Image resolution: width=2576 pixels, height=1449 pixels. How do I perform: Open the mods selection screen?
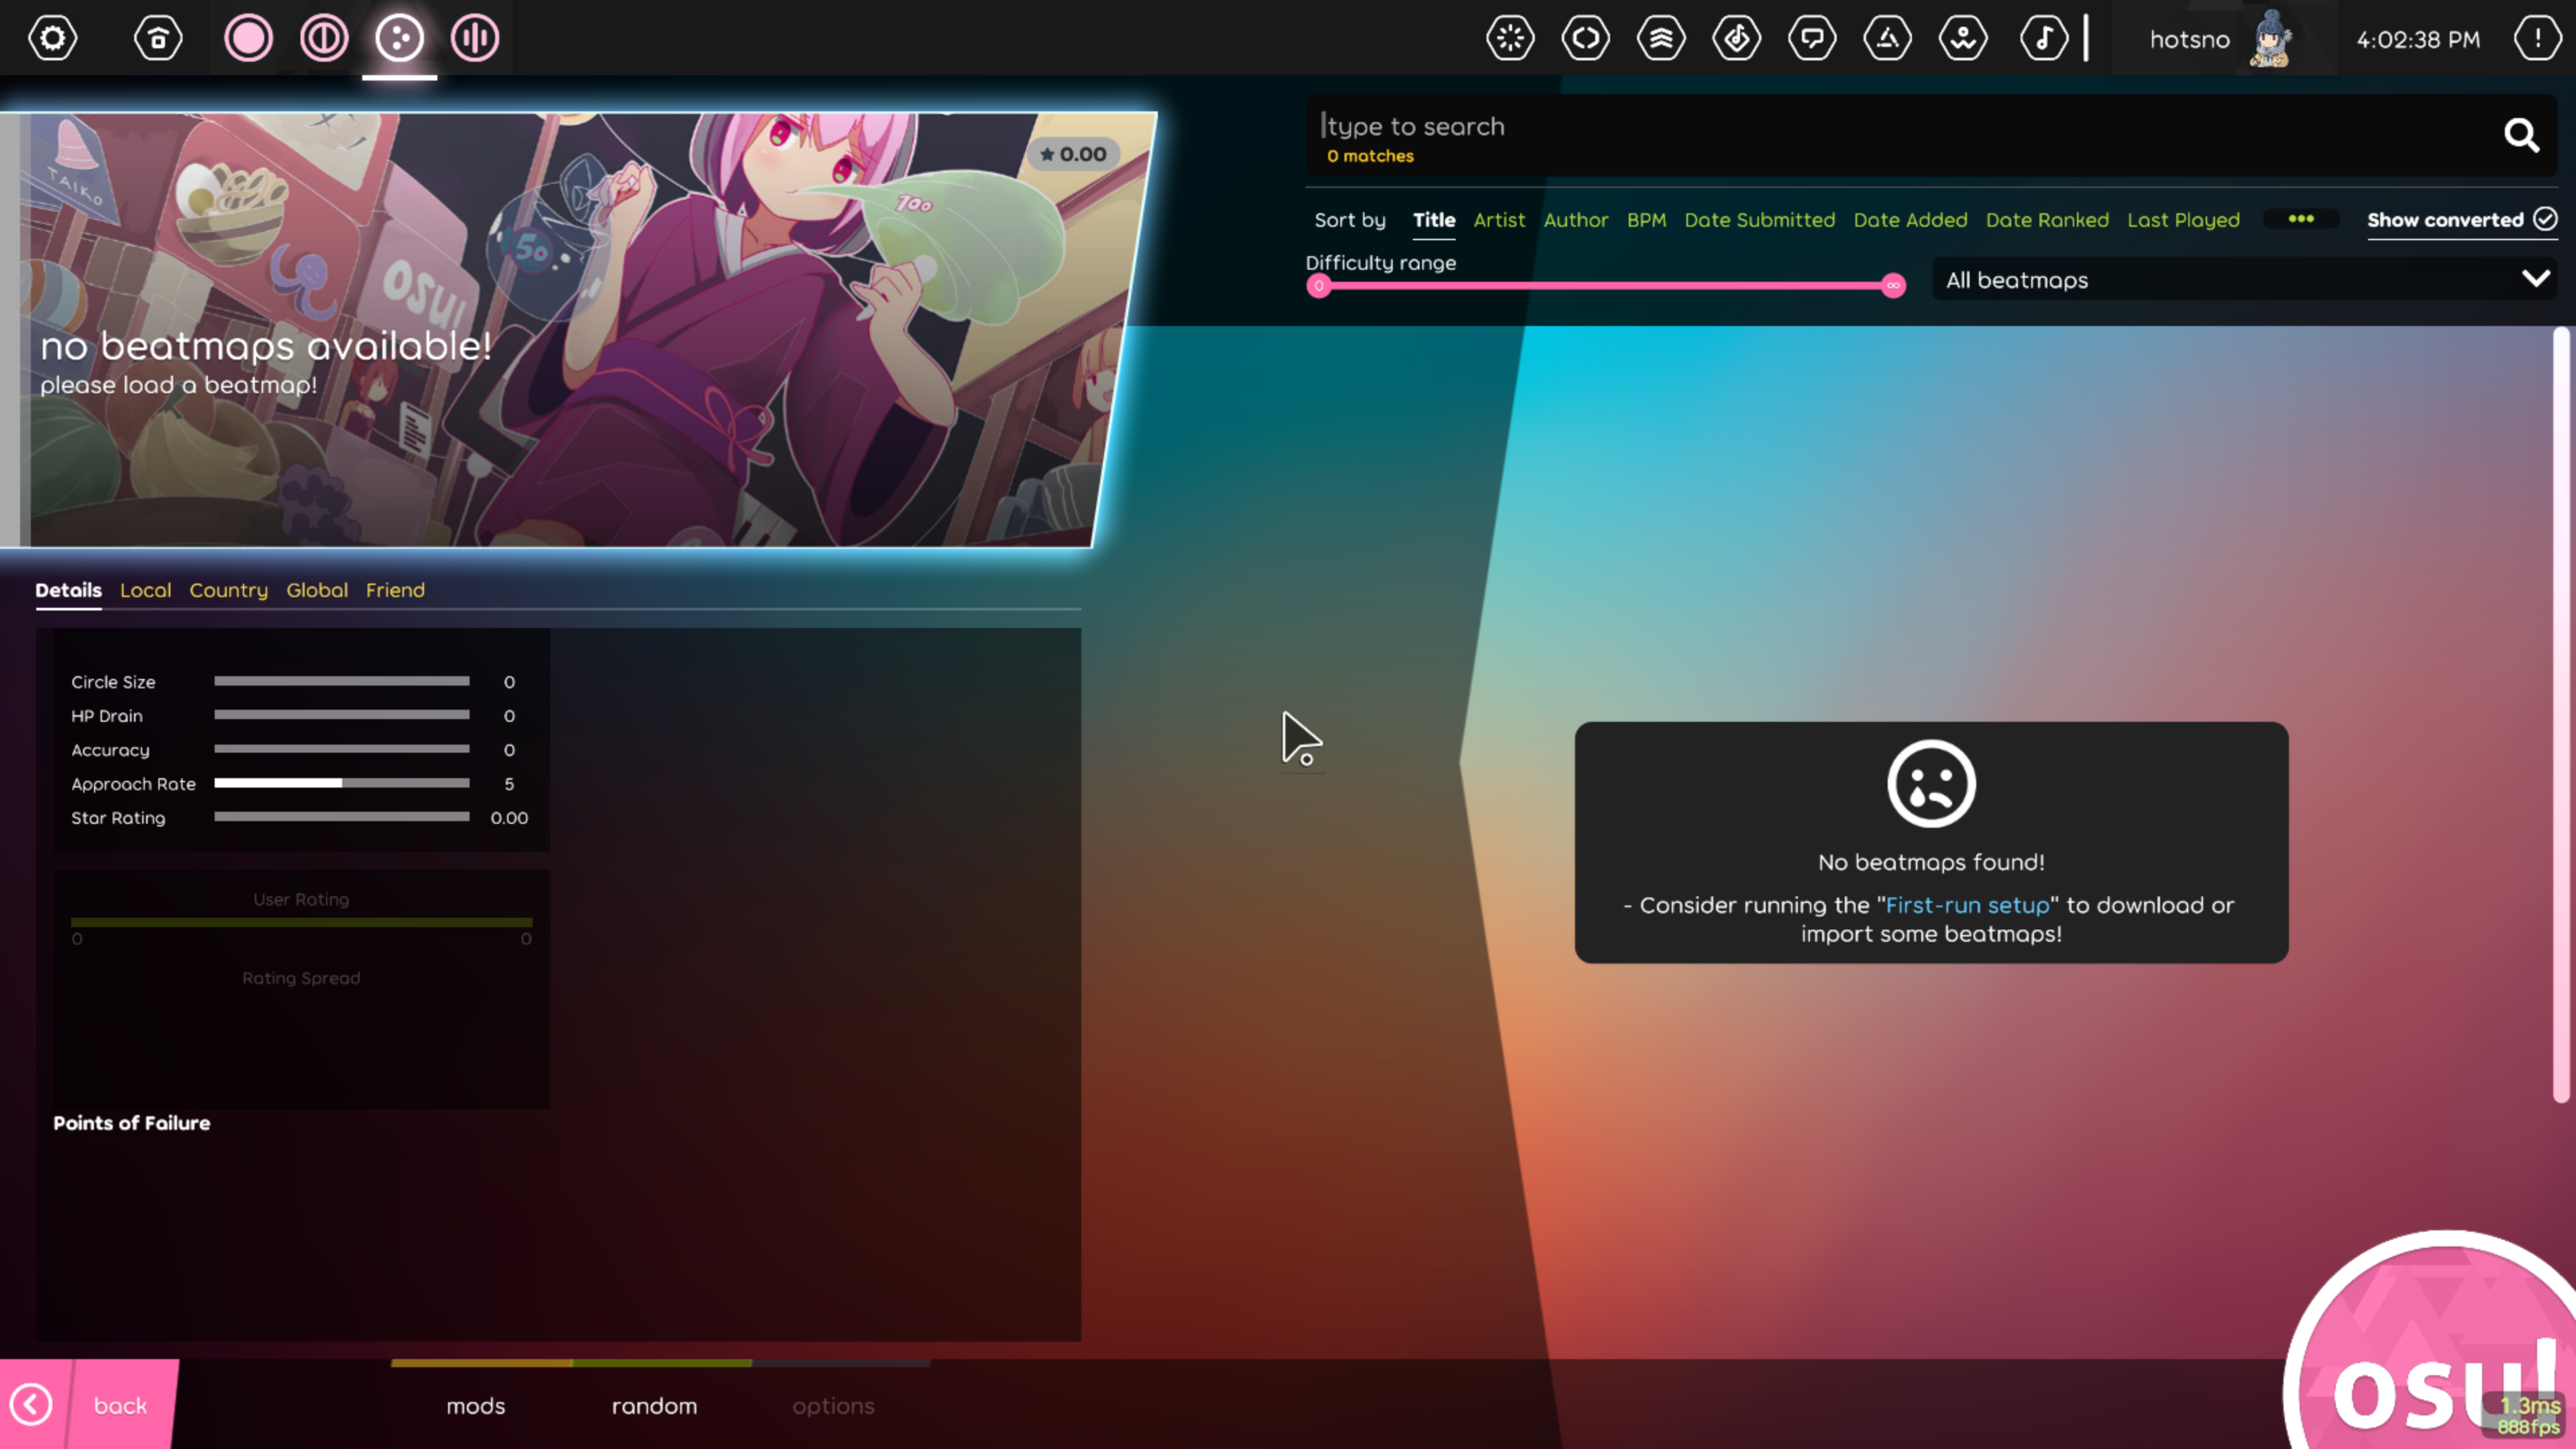(476, 1405)
